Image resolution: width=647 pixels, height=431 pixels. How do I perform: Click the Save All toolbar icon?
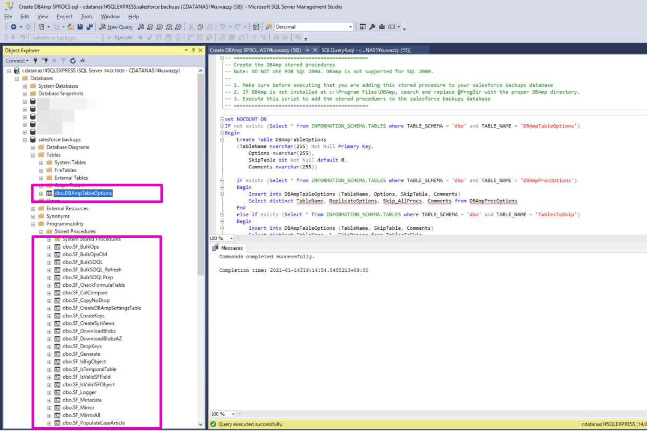tap(88, 27)
